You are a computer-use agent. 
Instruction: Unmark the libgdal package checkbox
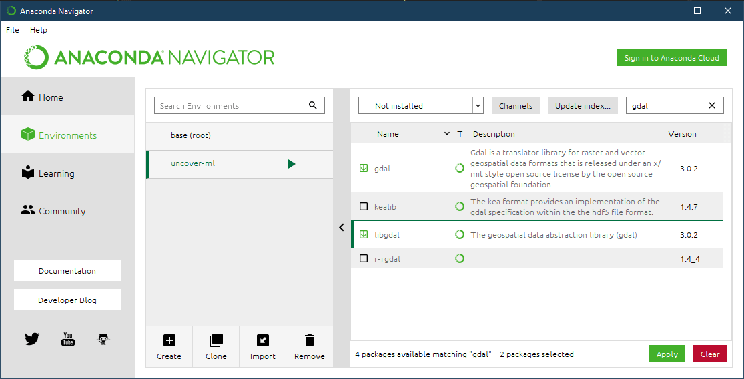pos(364,234)
